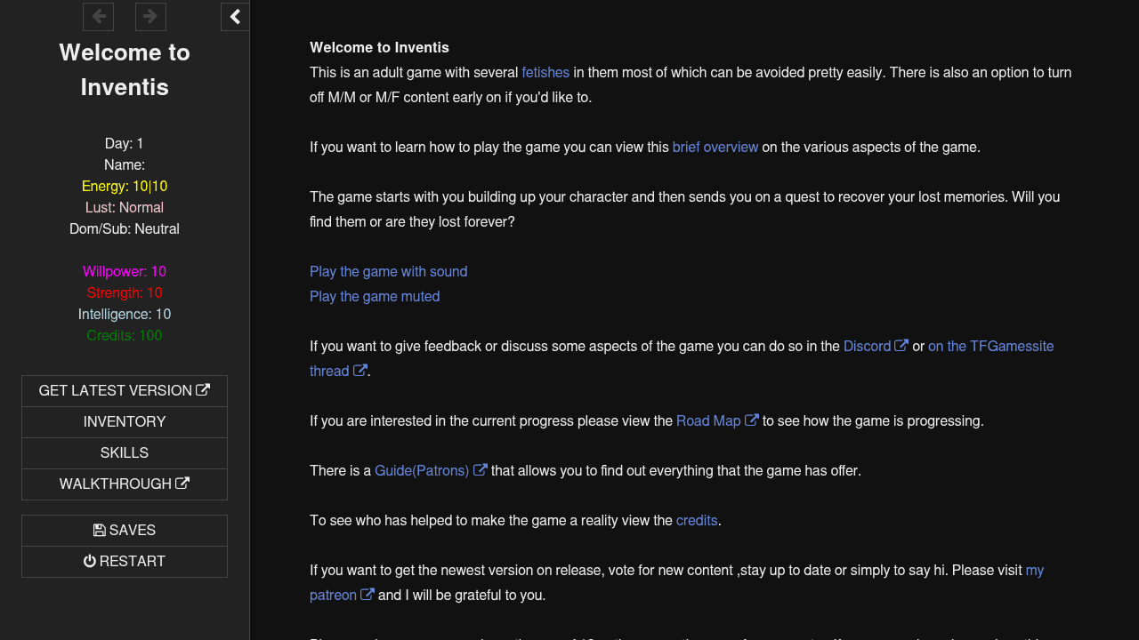Viewport: 1139px width, 640px height.
Task: Open the Skills menu
Action: tap(125, 453)
